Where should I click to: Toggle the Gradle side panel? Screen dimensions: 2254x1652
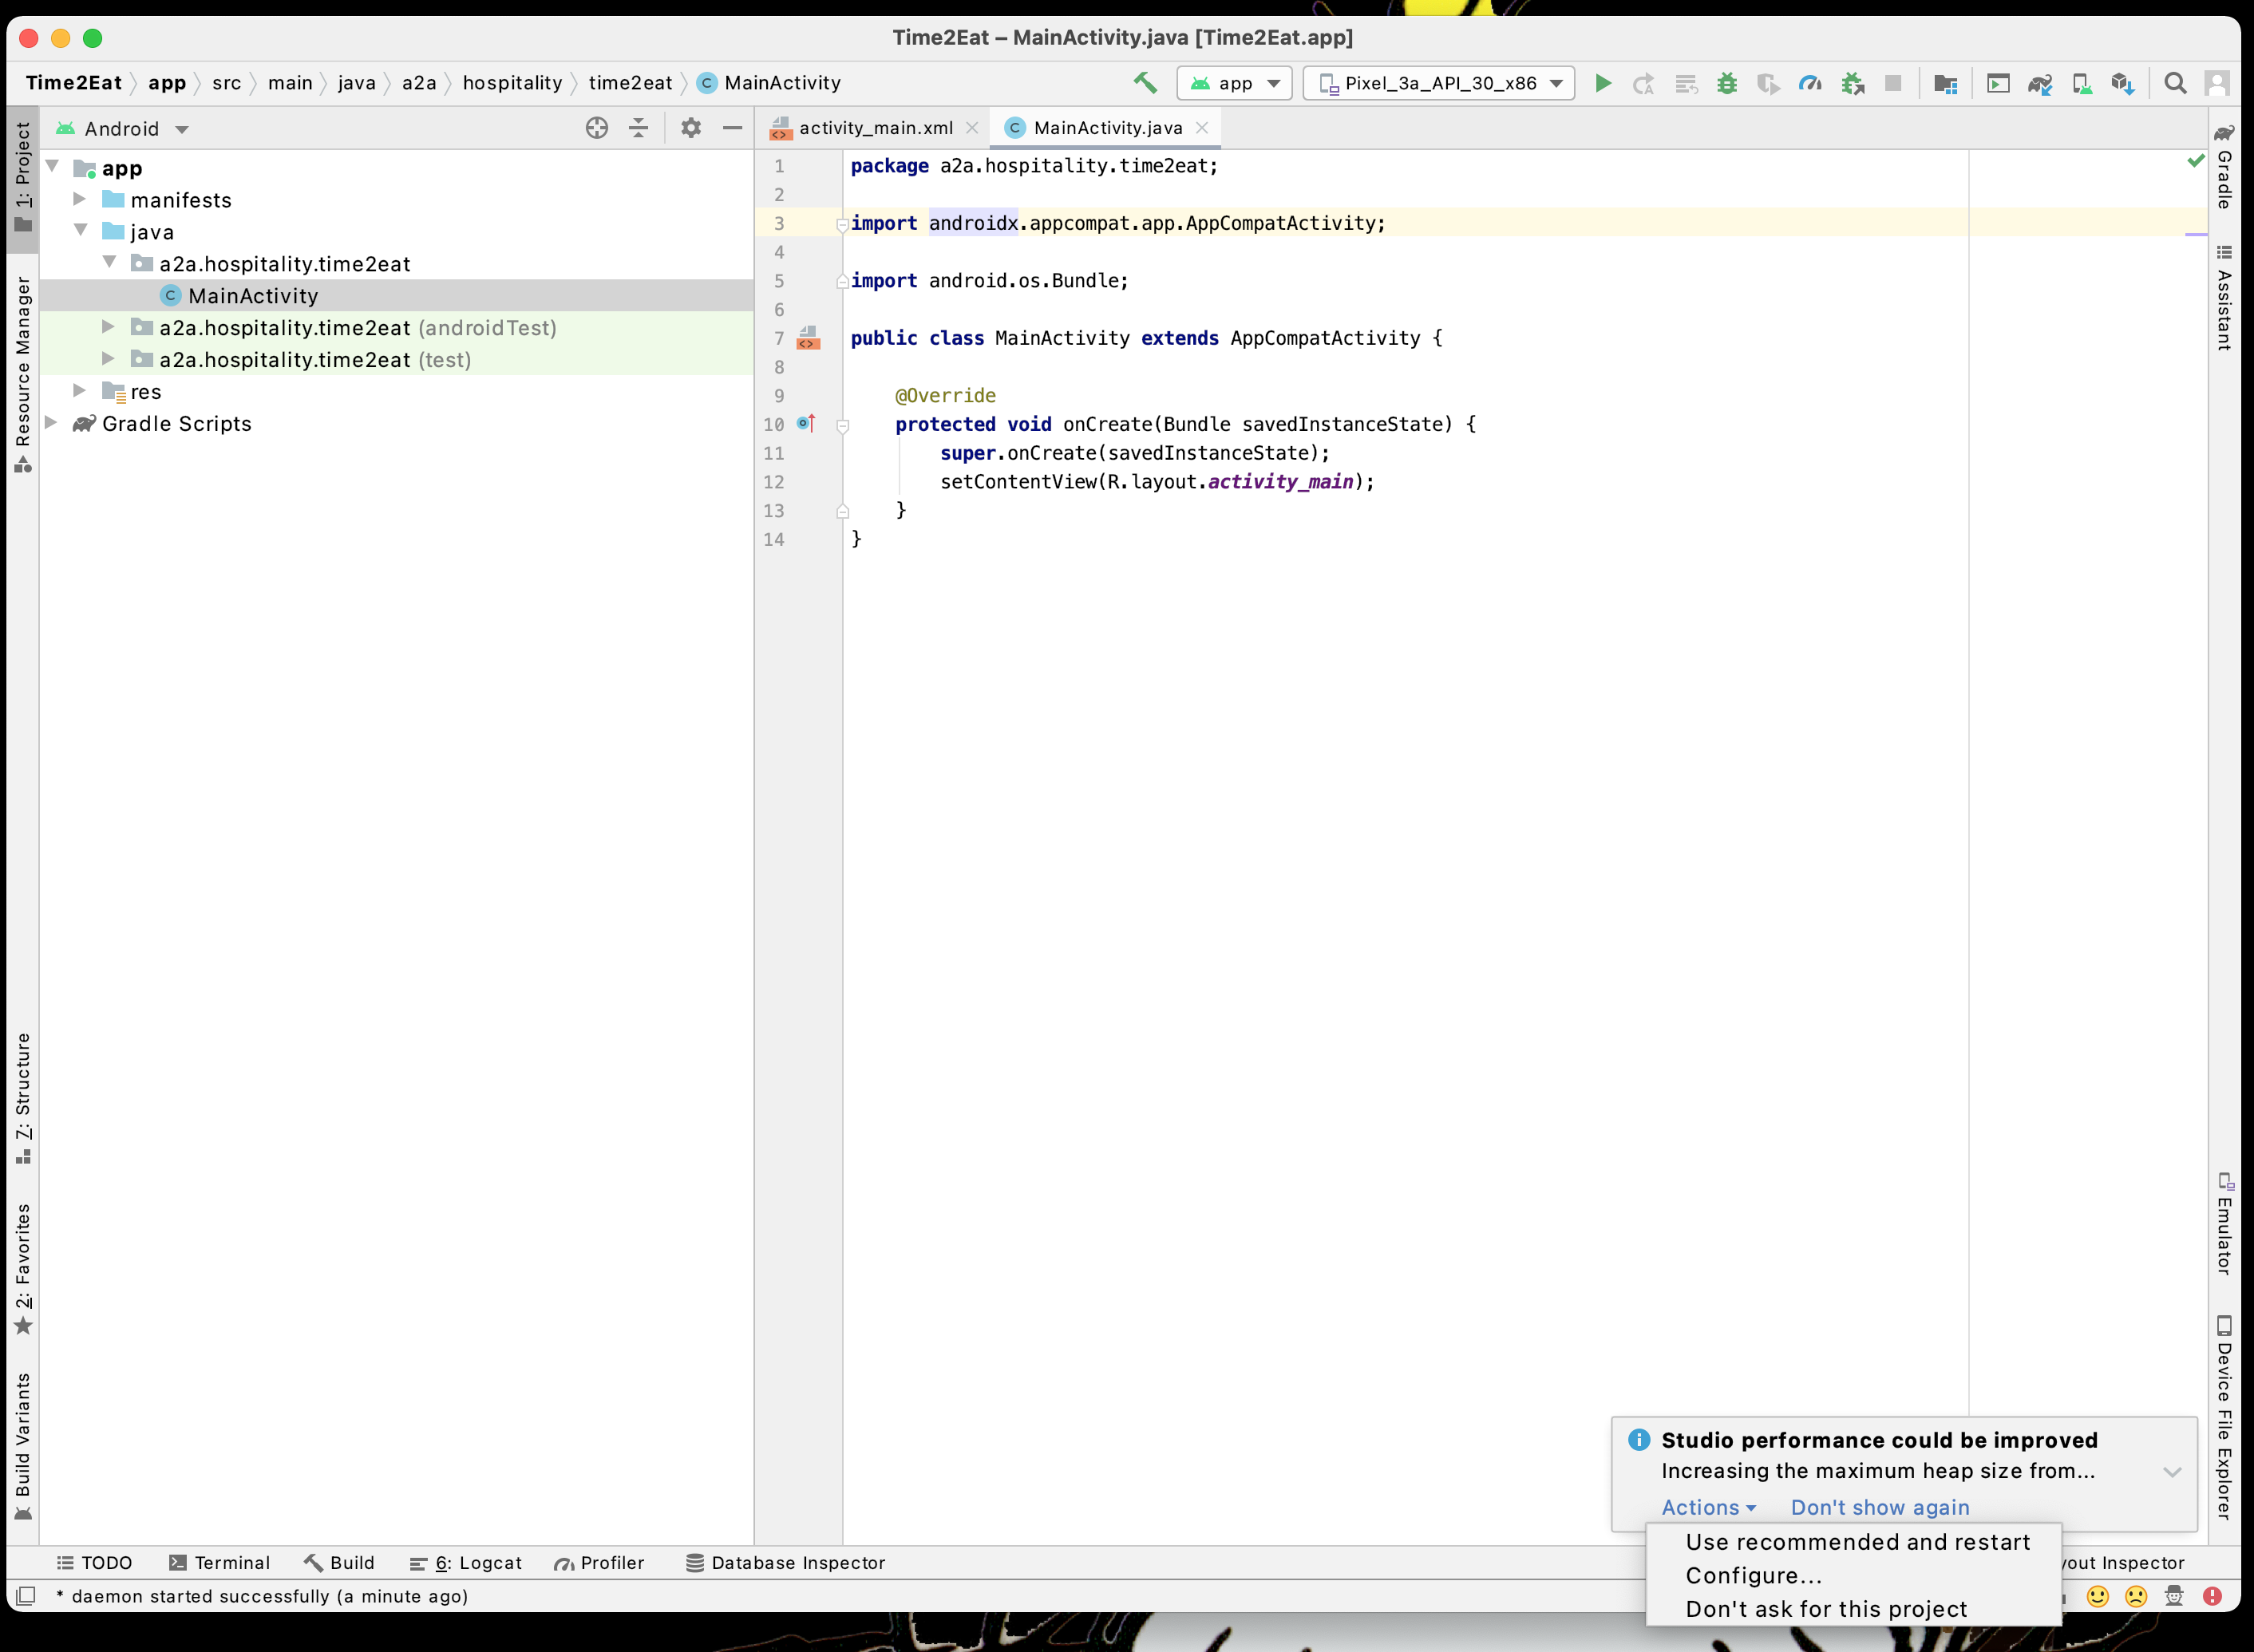[x=2224, y=168]
